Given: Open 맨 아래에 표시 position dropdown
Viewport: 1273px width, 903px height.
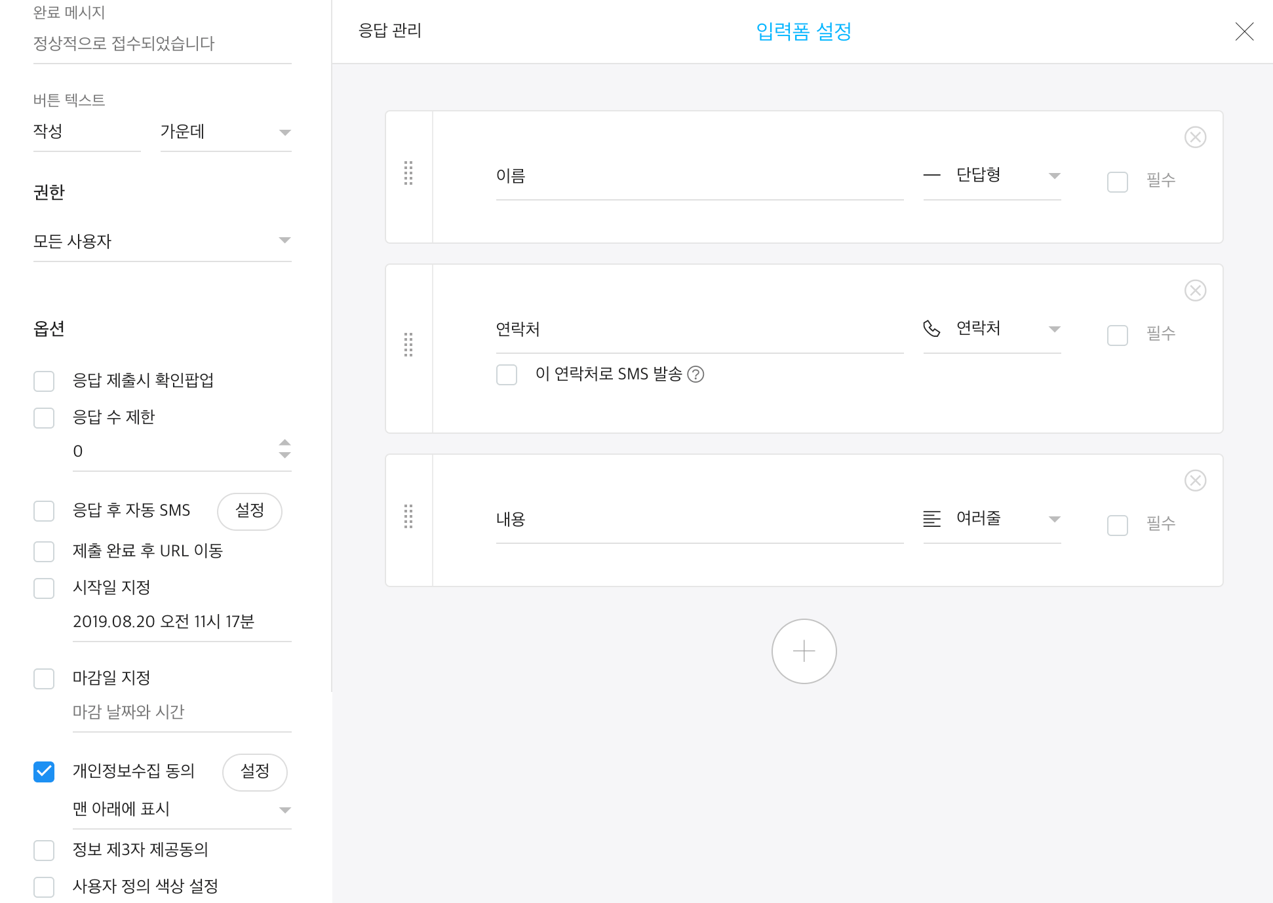Looking at the screenshot, I should 182,809.
